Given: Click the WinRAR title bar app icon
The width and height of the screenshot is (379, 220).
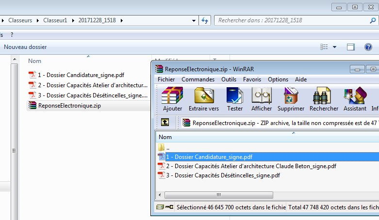Looking at the screenshot, I should [x=159, y=69].
